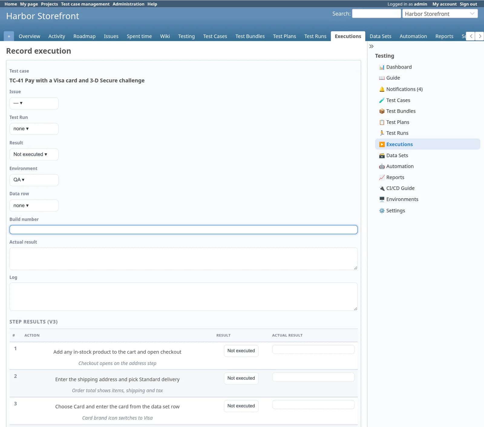This screenshot has height=427, width=484.
Task: Click the Log text area
Action: pos(183,297)
